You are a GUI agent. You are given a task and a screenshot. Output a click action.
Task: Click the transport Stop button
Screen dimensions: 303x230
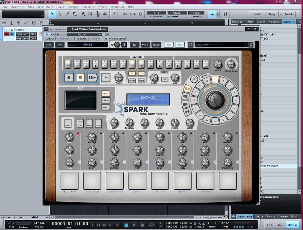click(126, 225)
